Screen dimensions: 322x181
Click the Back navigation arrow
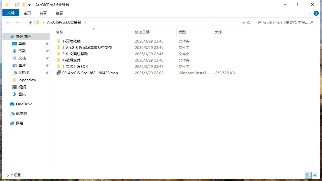(8, 23)
